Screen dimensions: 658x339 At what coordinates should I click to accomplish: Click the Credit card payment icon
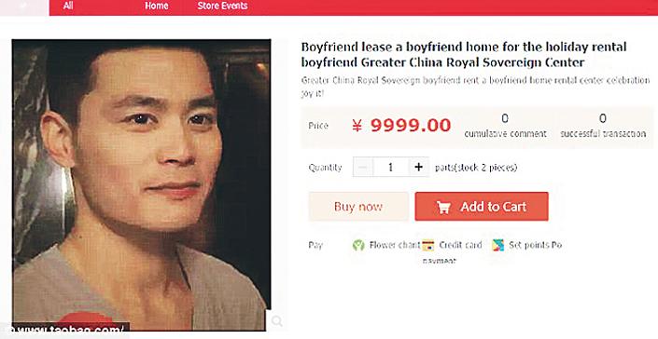click(x=428, y=245)
